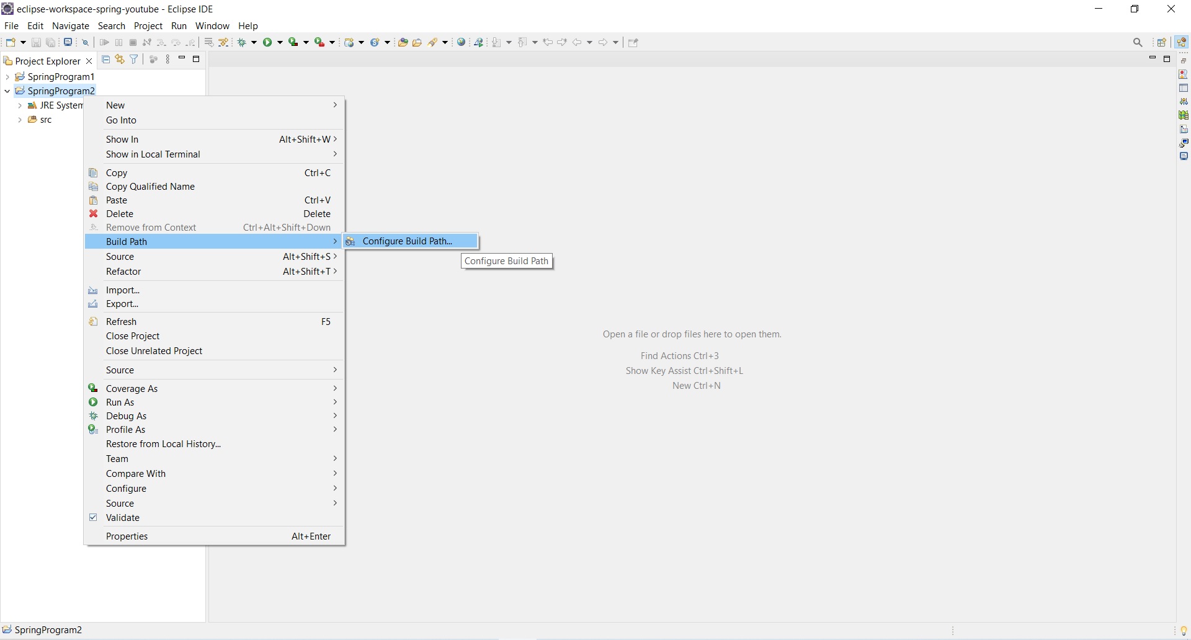Click the Open Task folder icon
This screenshot has width=1191, height=640.
(x=417, y=43)
